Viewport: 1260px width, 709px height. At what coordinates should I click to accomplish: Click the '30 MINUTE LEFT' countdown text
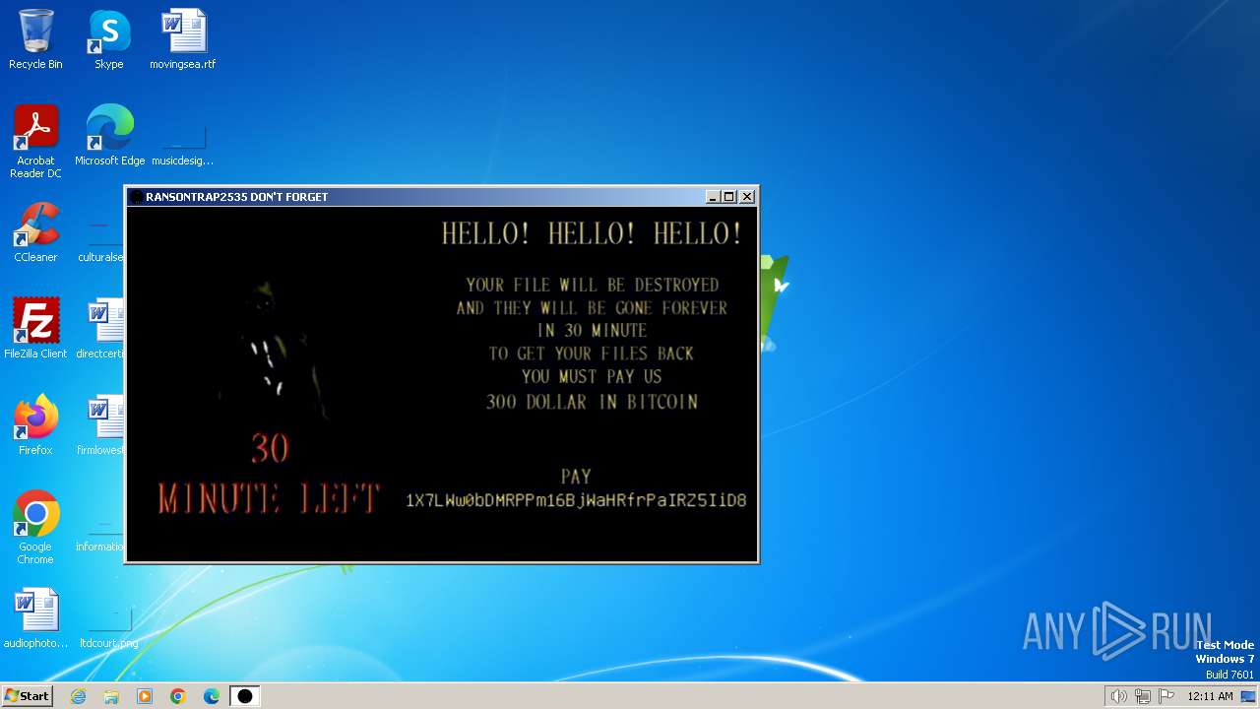click(269, 474)
